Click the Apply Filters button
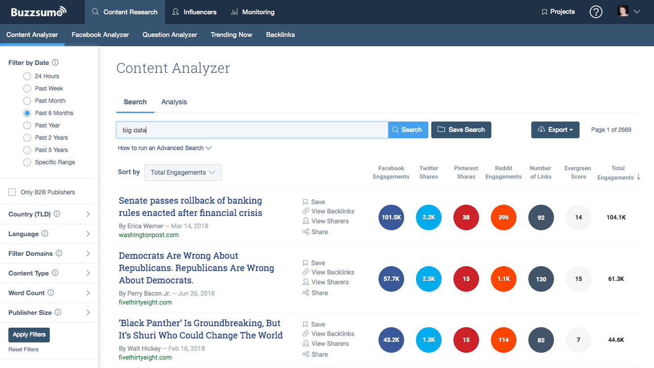Screen dimensions: 654x368 point(29,335)
